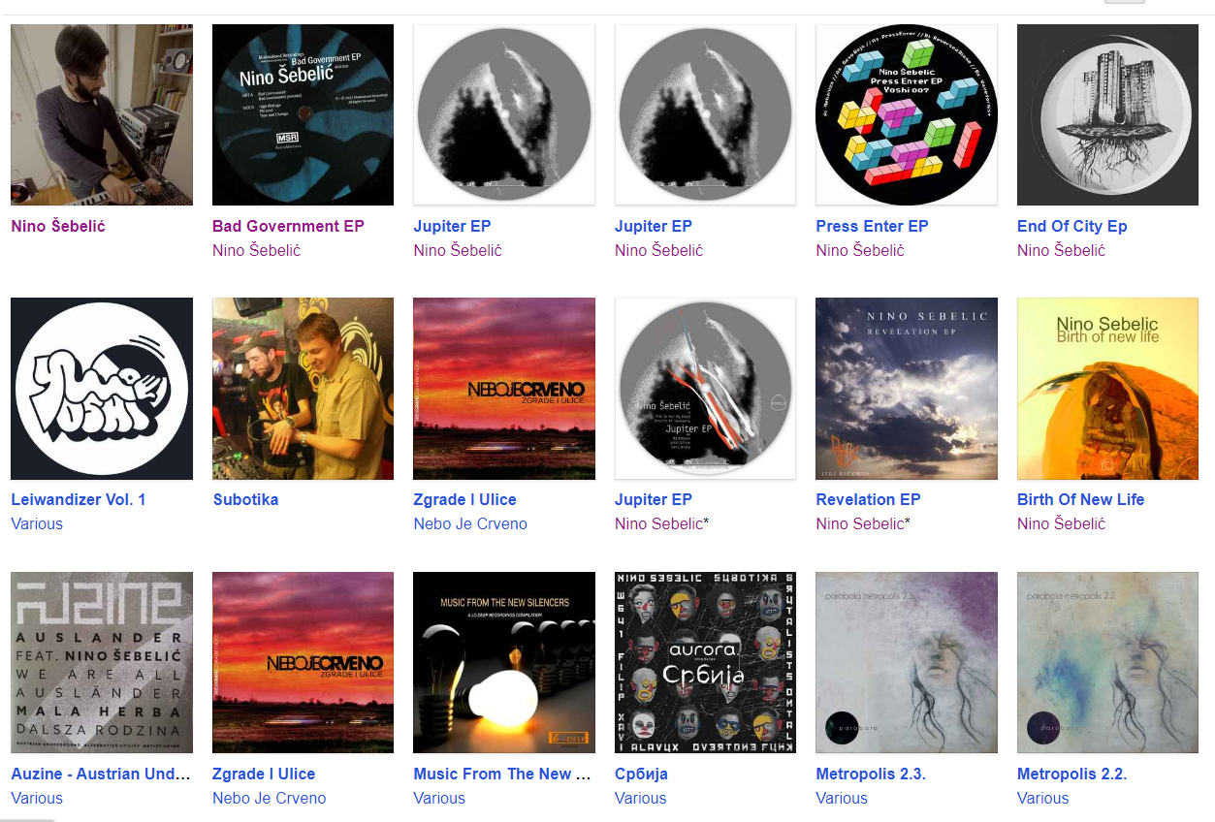Open the Auzine Auslander cover thumbnail
This screenshot has width=1215, height=822.
(x=102, y=663)
